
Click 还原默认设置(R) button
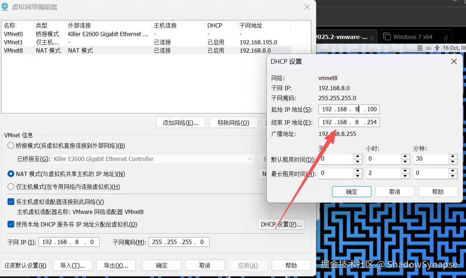(25, 265)
